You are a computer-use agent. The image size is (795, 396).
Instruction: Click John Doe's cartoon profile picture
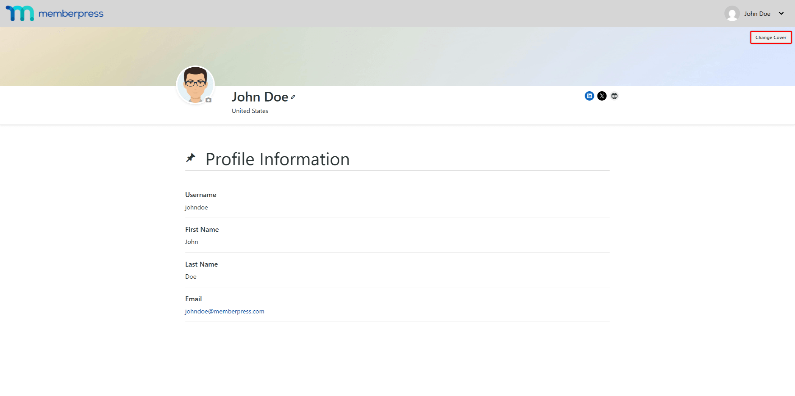(195, 84)
